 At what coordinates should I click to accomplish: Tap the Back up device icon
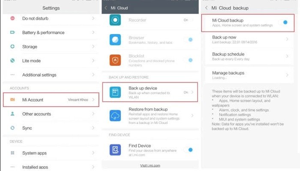(114, 92)
